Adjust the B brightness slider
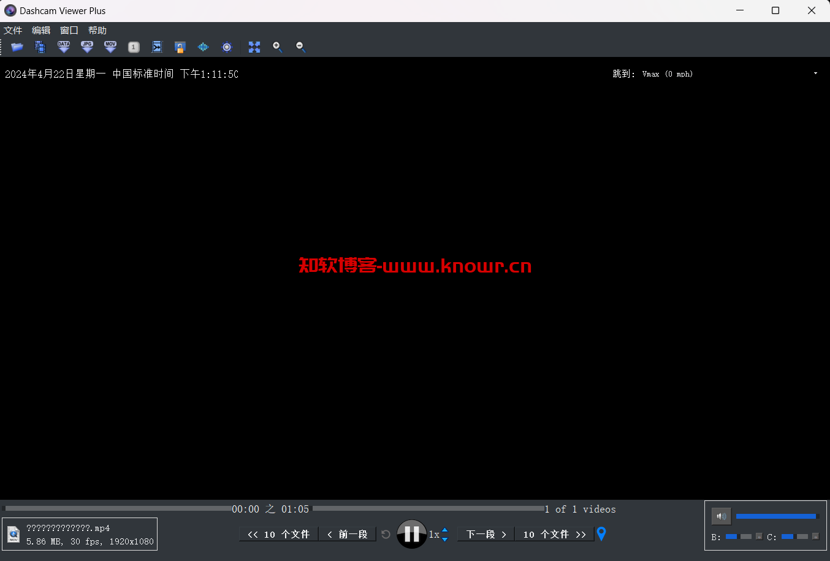The height and width of the screenshot is (561, 830). pyautogui.click(x=739, y=537)
